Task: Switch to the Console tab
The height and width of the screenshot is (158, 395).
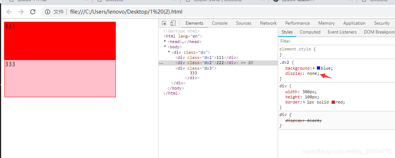Action: (219, 23)
